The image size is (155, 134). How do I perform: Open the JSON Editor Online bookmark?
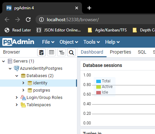point(58,30)
